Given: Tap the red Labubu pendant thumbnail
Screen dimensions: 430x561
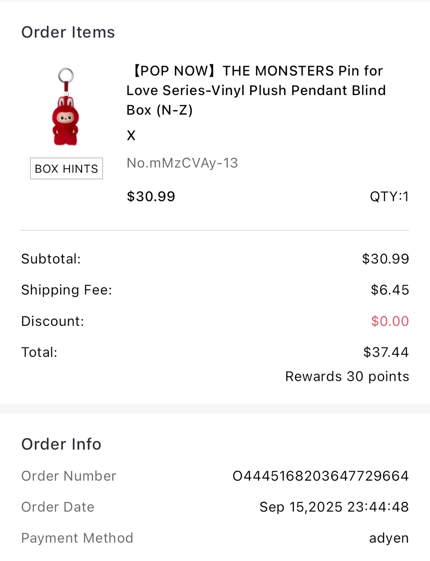Looking at the screenshot, I should [x=66, y=107].
